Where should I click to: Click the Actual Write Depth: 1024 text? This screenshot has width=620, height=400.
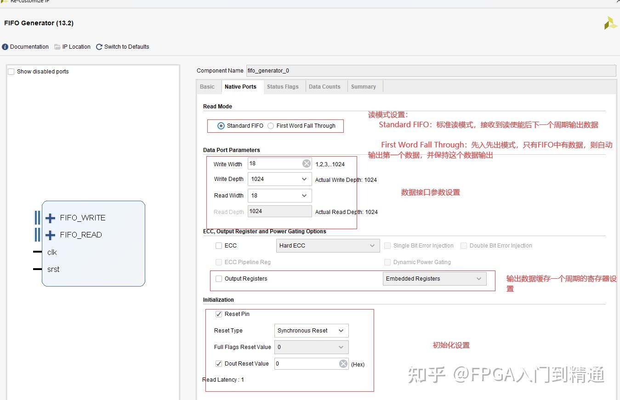pyautogui.click(x=346, y=180)
